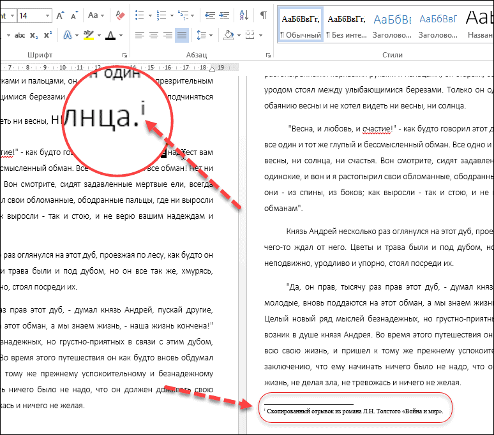Decrease paragraph indent
The height and width of the screenshot is (435, 494).
(210, 15)
